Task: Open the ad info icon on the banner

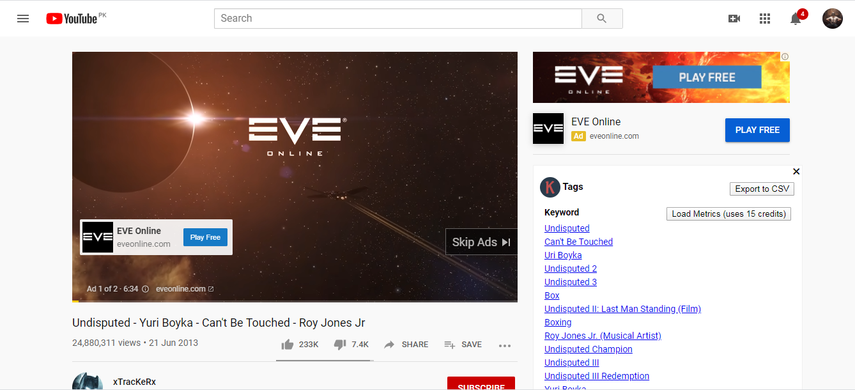Action: (x=785, y=56)
